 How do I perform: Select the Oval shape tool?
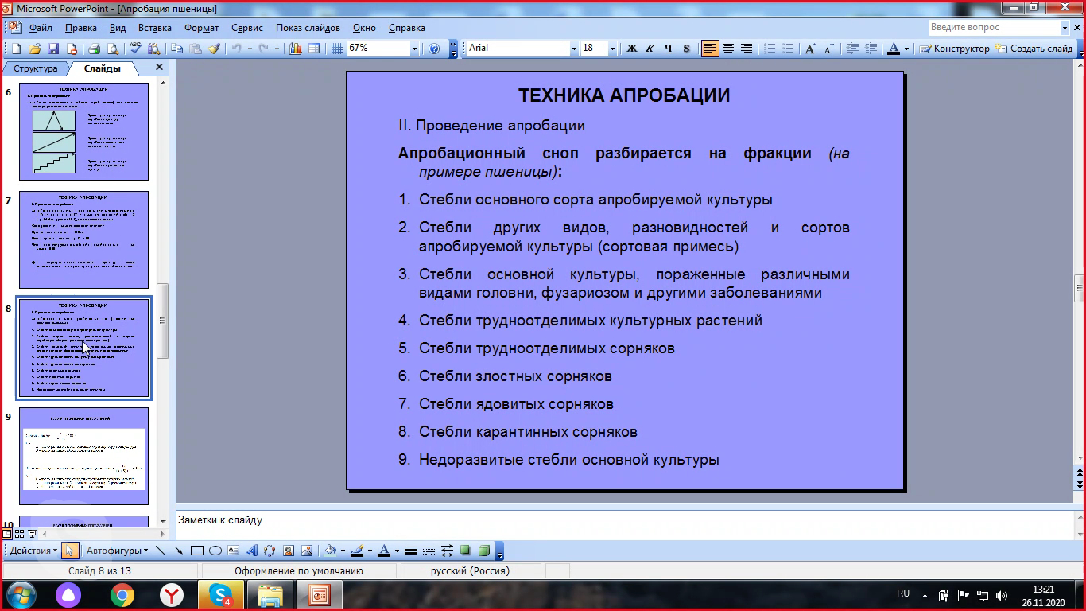pos(215,551)
